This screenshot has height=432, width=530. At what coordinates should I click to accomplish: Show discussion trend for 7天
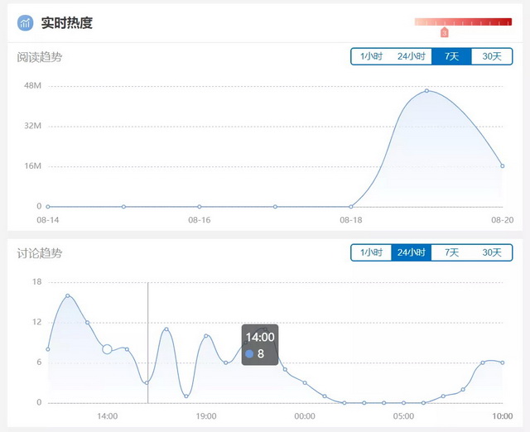451,252
